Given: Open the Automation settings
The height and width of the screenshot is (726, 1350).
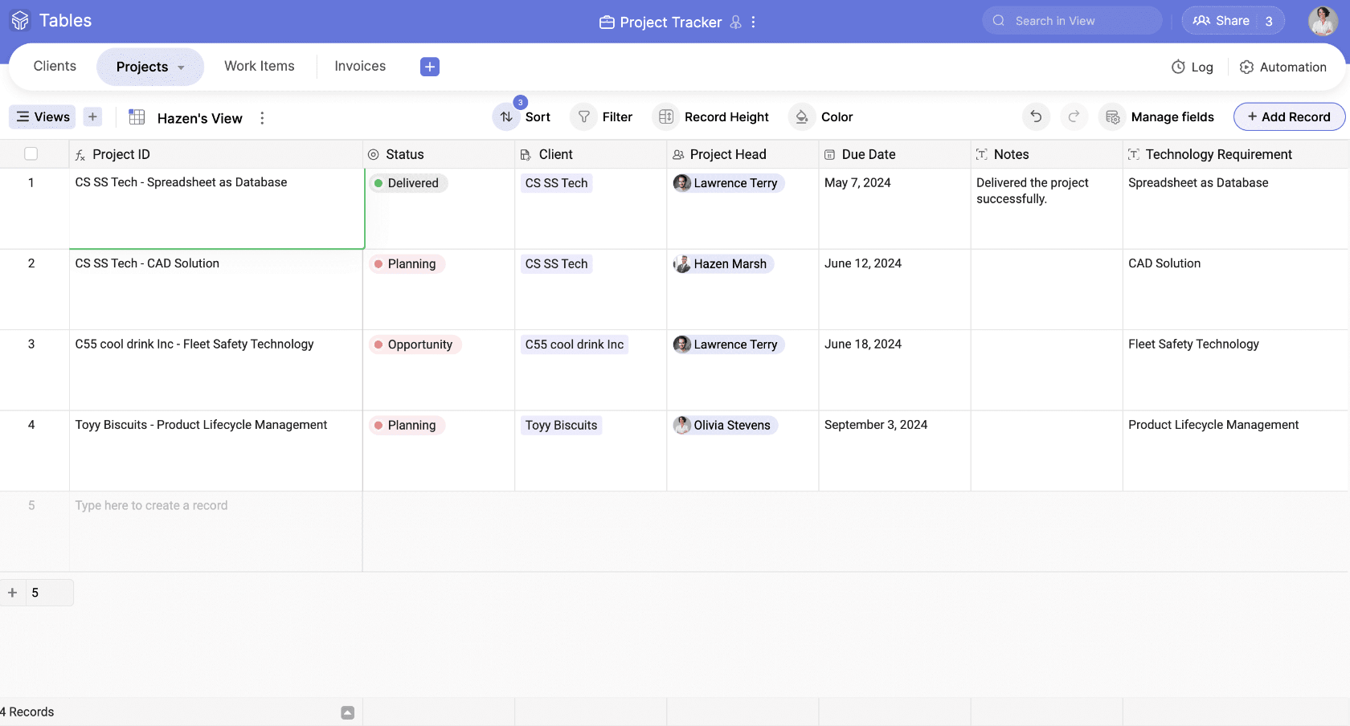Looking at the screenshot, I should point(1283,67).
